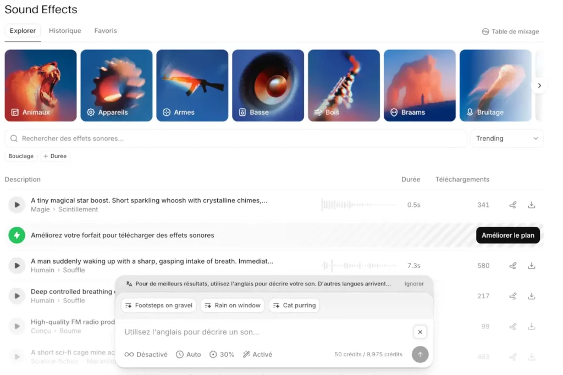The image size is (563, 375).
Task: Open the Trending sort dropdown
Action: point(506,138)
